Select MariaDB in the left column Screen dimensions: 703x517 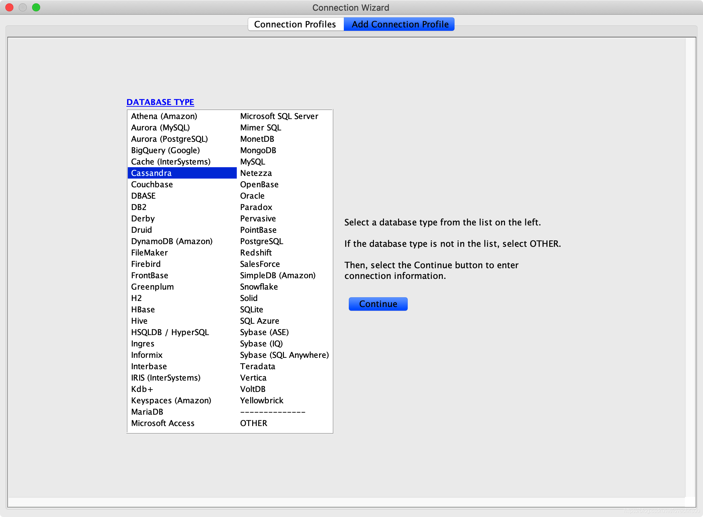coord(147,412)
